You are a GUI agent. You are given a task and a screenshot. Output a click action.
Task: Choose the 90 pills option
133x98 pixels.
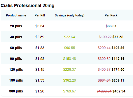[x=16, y=59]
